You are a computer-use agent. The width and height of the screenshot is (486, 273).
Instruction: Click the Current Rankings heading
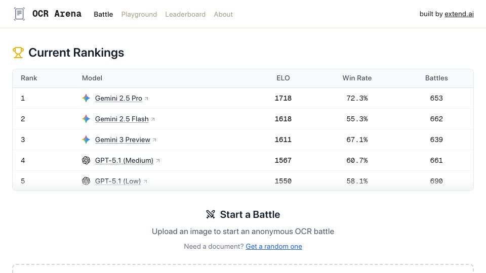(76, 53)
